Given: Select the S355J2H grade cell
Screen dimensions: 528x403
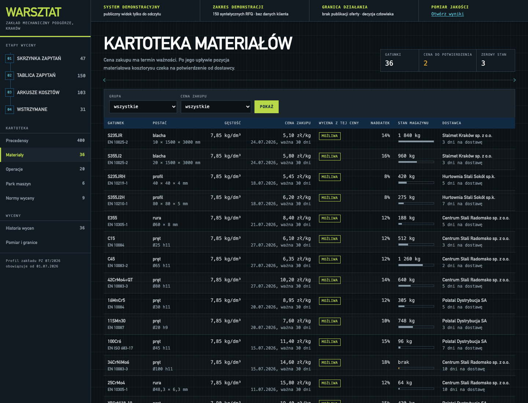Looking at the screenshot, I should tap(126, 200).
